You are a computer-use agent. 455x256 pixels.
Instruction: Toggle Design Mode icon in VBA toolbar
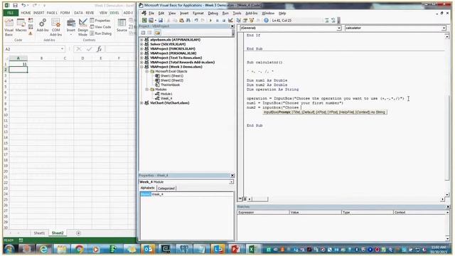[230, 21]
